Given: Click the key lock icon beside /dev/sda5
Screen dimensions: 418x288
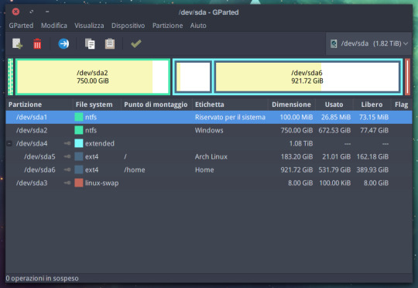Looking at the screenshot, I should pyautogui.click(x=67, y=156).
